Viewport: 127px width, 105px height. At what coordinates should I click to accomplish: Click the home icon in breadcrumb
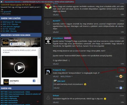[x=1, y=2]
